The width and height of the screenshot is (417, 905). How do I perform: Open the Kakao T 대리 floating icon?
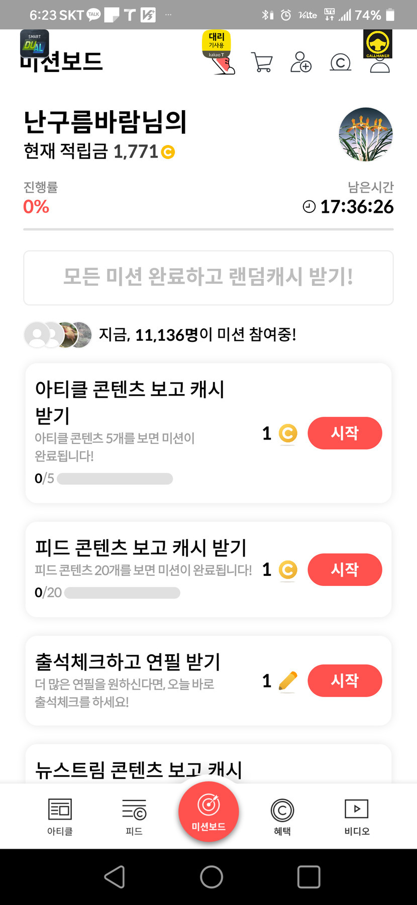point(217,44)
